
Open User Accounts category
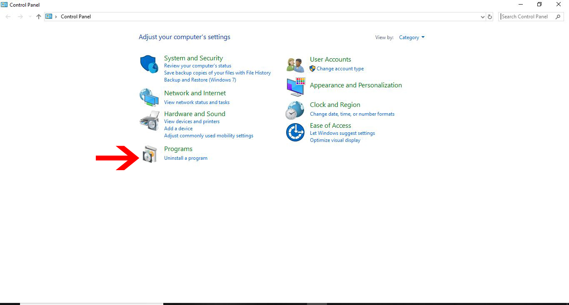tap(330, 60)
